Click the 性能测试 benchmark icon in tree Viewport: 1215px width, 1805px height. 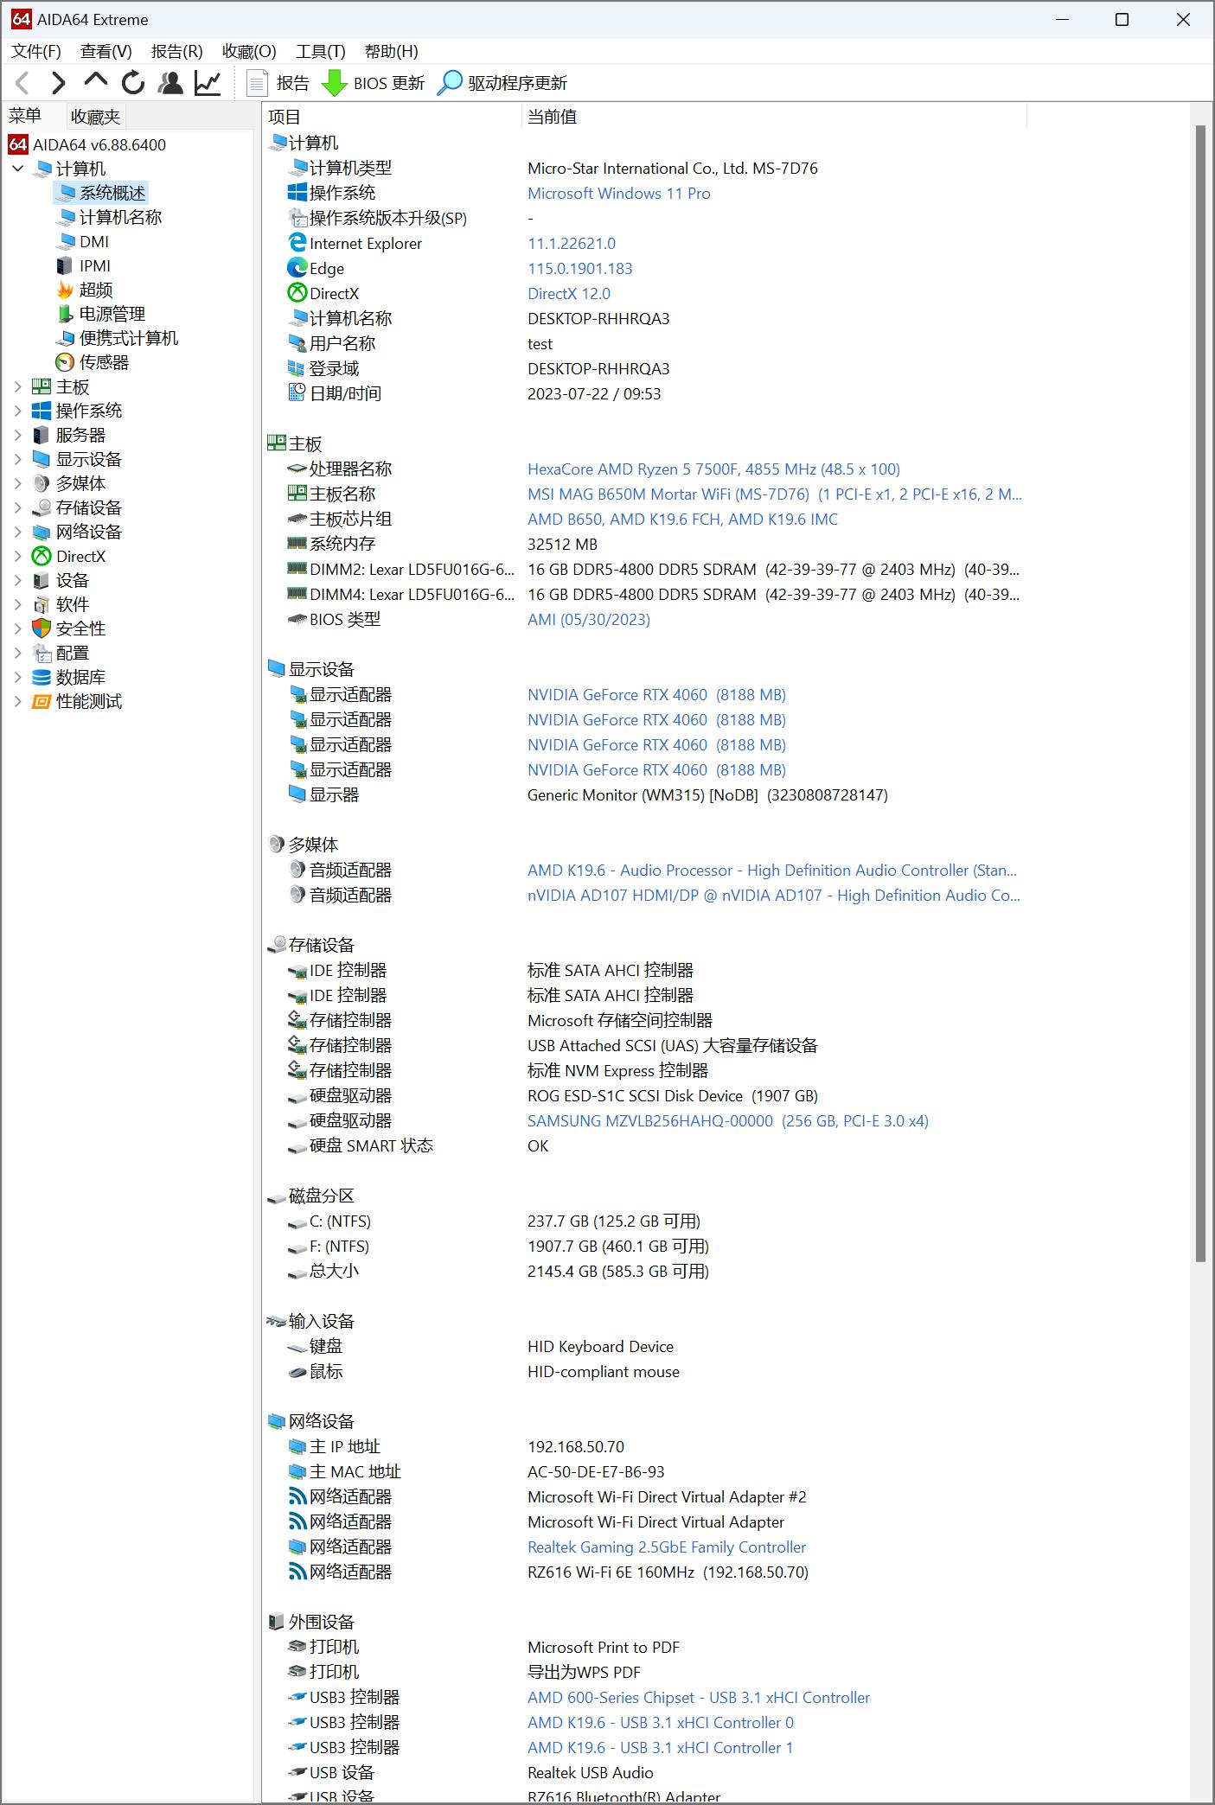coord(42,701)
